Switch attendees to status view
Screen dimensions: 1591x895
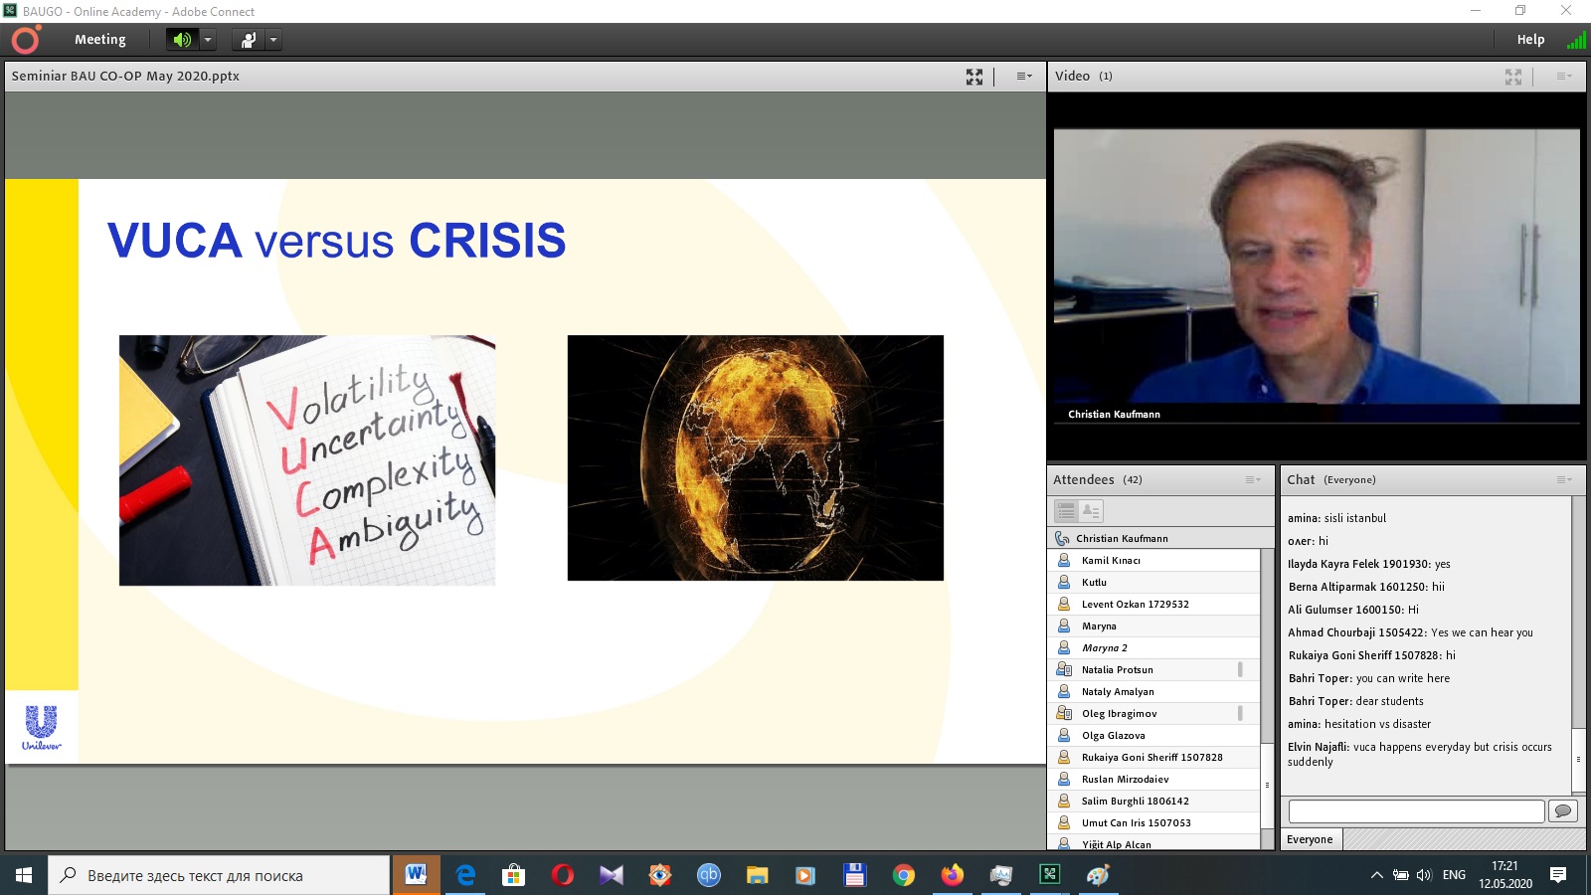click(1091, 511)
